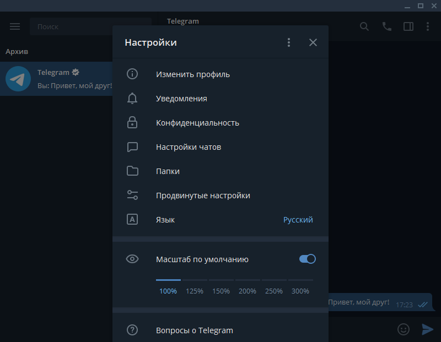Click the Поиск search field
Image resolution: width=441 pixels, height=342 pixels.
[90, 26]
